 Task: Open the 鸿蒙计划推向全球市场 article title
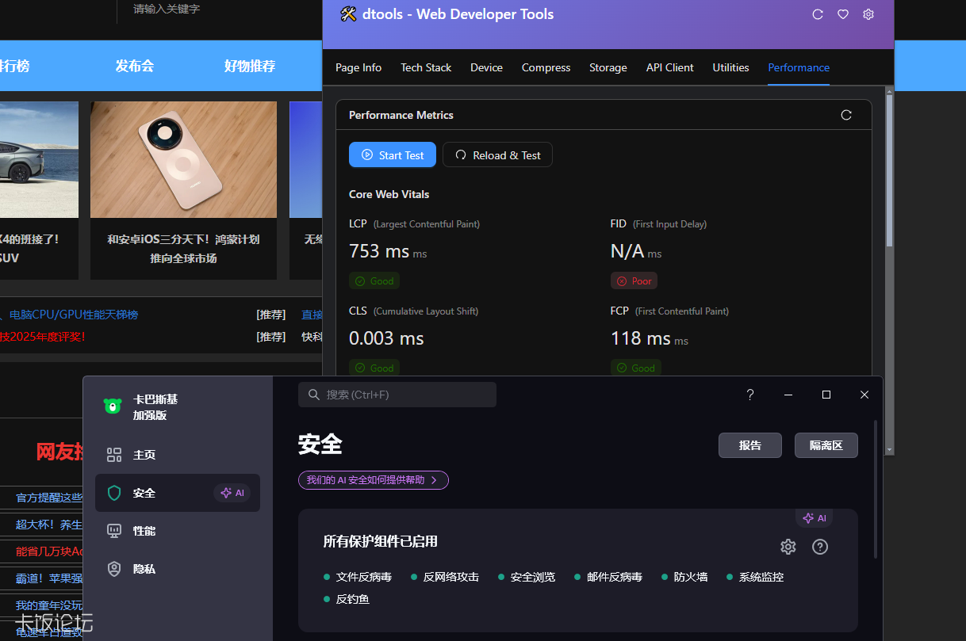(x=184, y=249)
